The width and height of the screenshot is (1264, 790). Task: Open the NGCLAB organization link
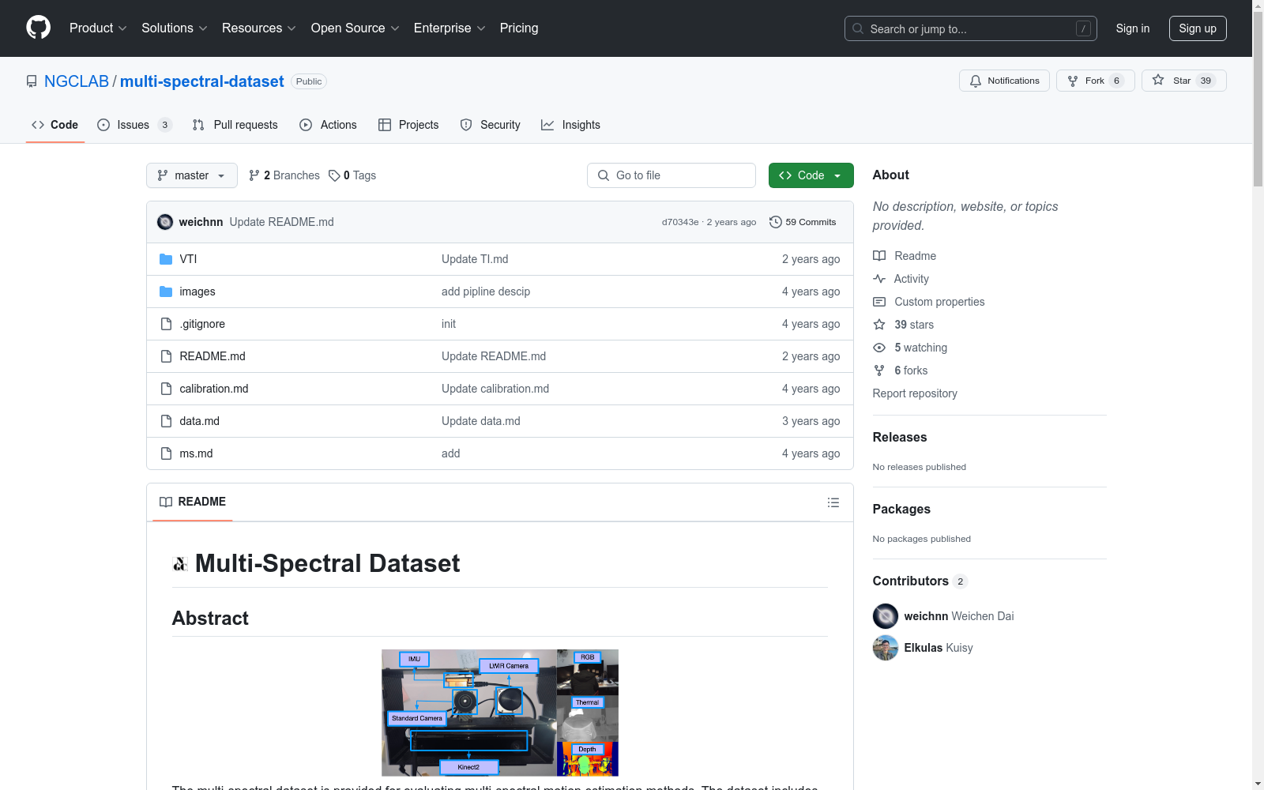click(x=77, y=81)
